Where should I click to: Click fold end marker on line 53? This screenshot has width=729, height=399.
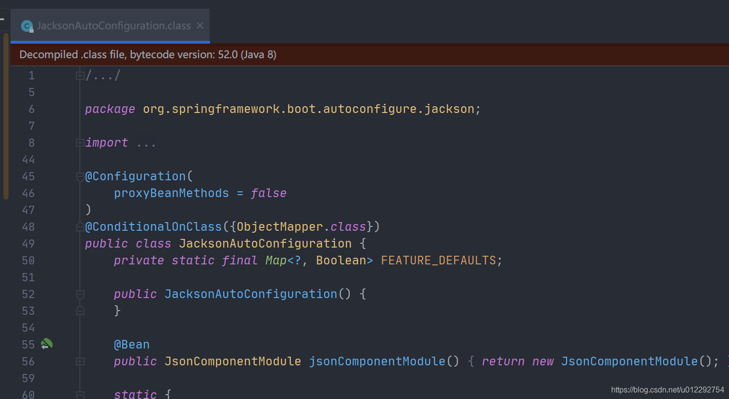(80, 311)
